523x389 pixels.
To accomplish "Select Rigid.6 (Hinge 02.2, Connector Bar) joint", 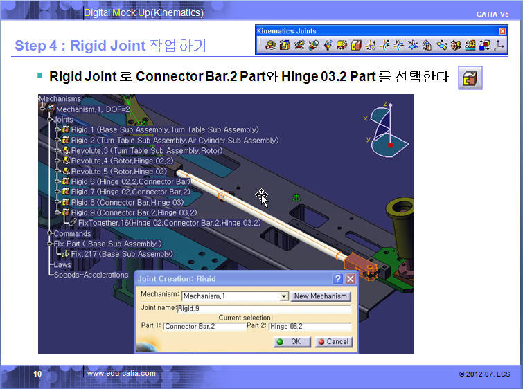I will [130, 181].
